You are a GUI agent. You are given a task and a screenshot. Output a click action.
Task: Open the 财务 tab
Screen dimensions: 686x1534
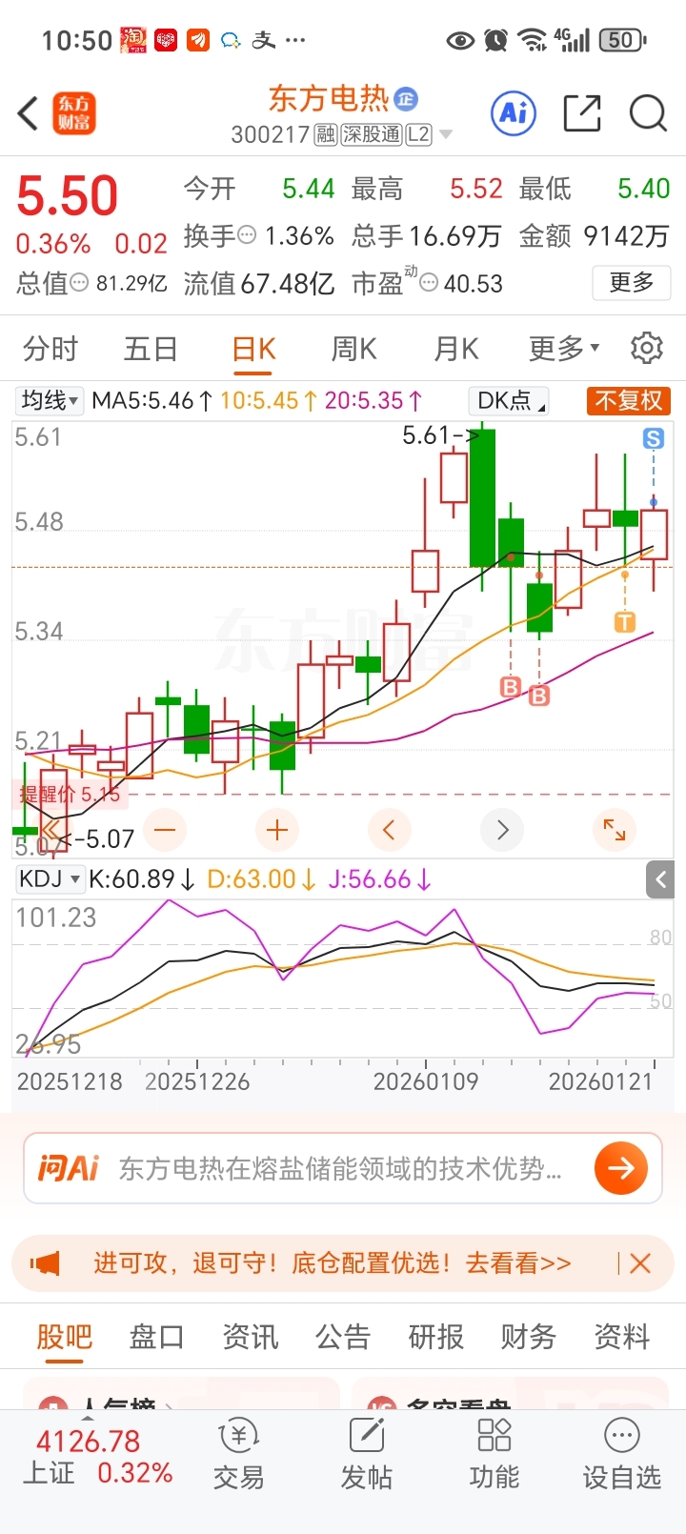click(x=529, y=1337)
